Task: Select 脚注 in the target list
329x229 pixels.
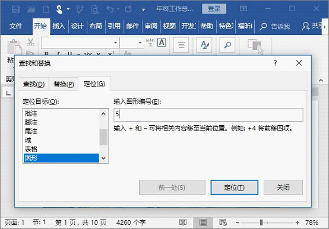Action: [61, 122]
